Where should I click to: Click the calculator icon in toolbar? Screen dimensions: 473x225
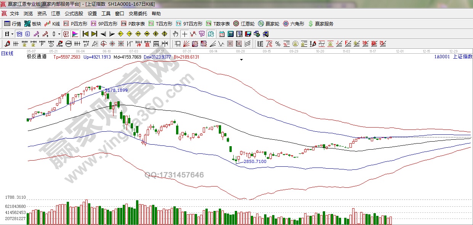click(x=230, y=34)
